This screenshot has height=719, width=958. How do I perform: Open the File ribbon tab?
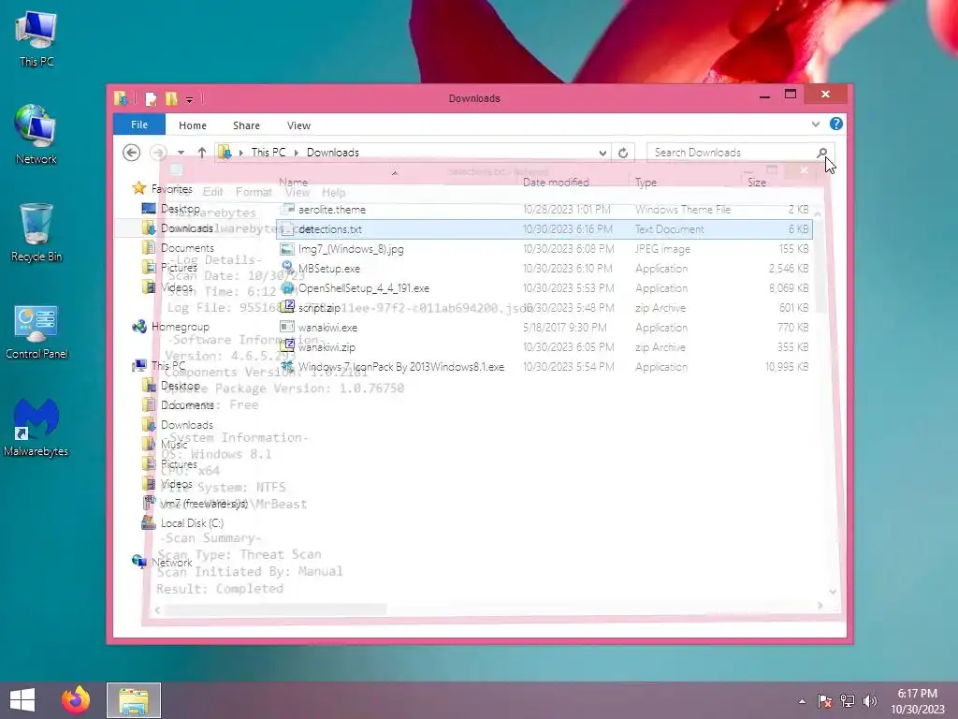(x=139, y=125)
